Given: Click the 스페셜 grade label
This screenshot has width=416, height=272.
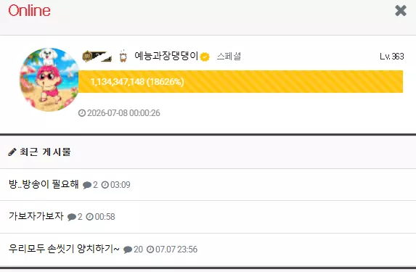Looking at the screenshot, I should click(x=229, y=57).
